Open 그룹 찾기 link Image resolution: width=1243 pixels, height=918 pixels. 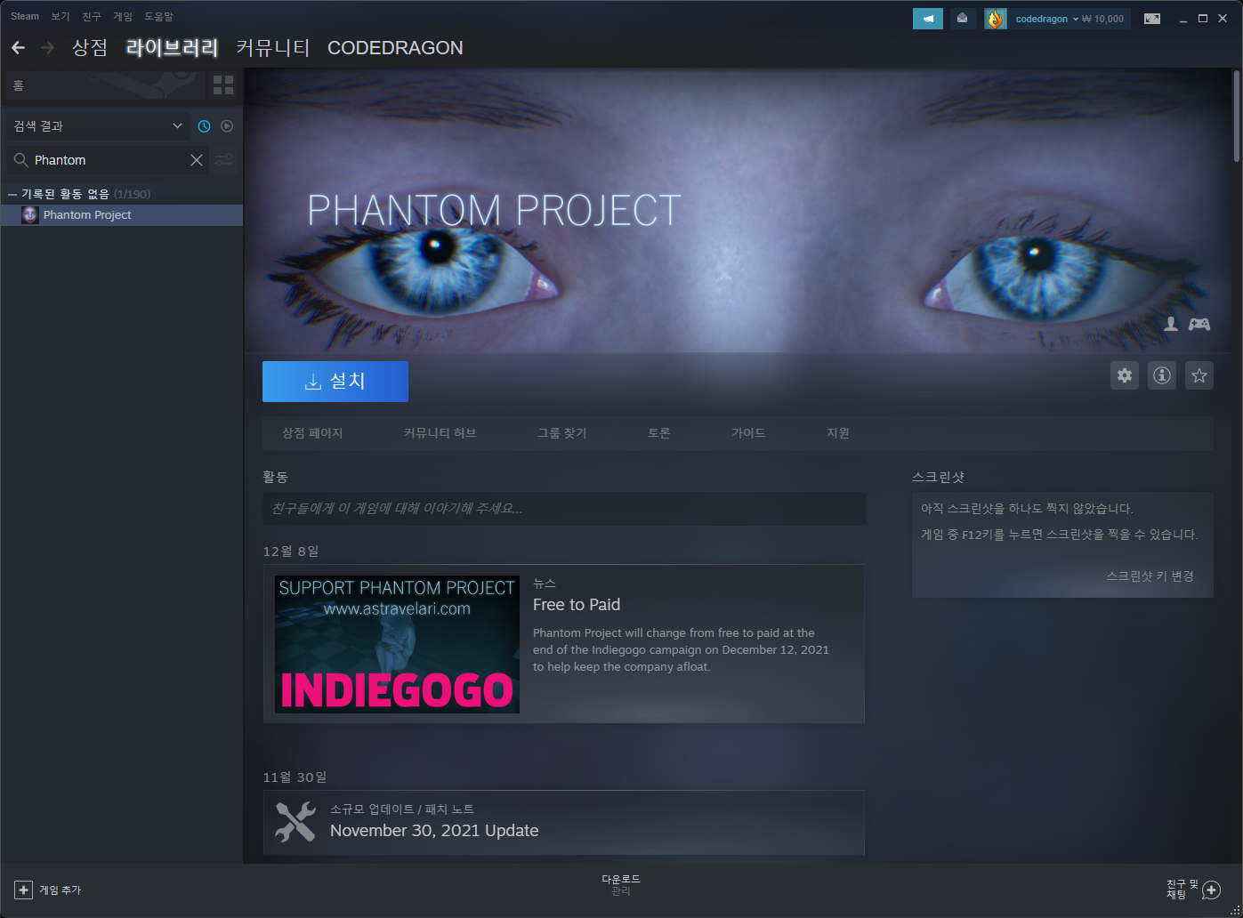click(562, 433)
